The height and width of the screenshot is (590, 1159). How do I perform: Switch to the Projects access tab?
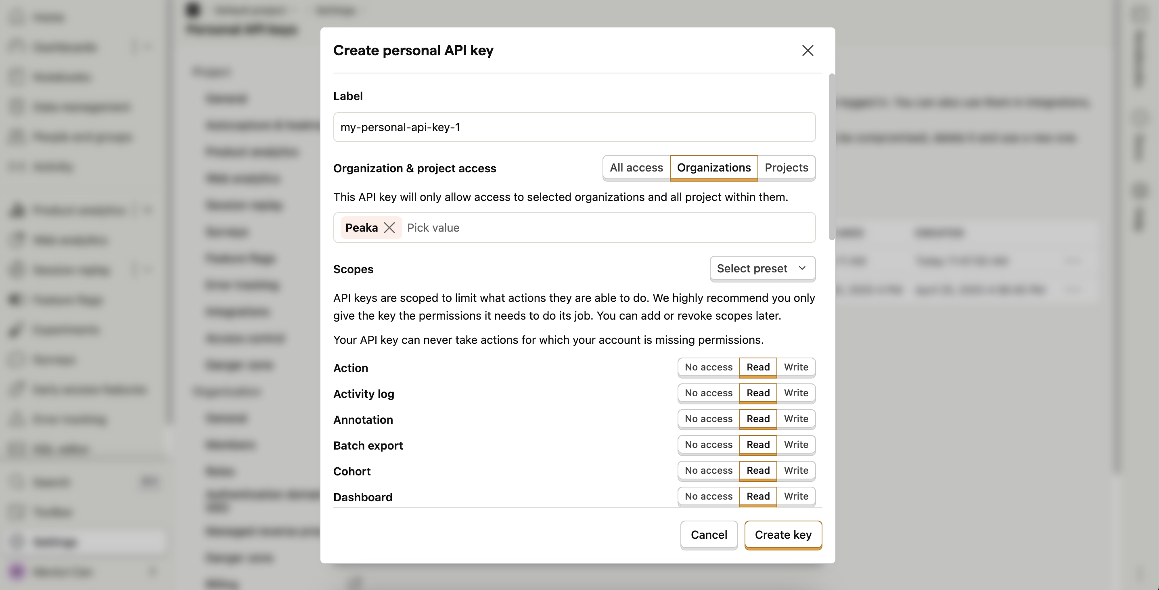[787, 167]
